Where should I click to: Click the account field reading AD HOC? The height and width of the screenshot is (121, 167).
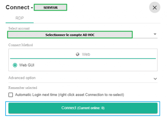pyautogui.click(x=70, y=35)
